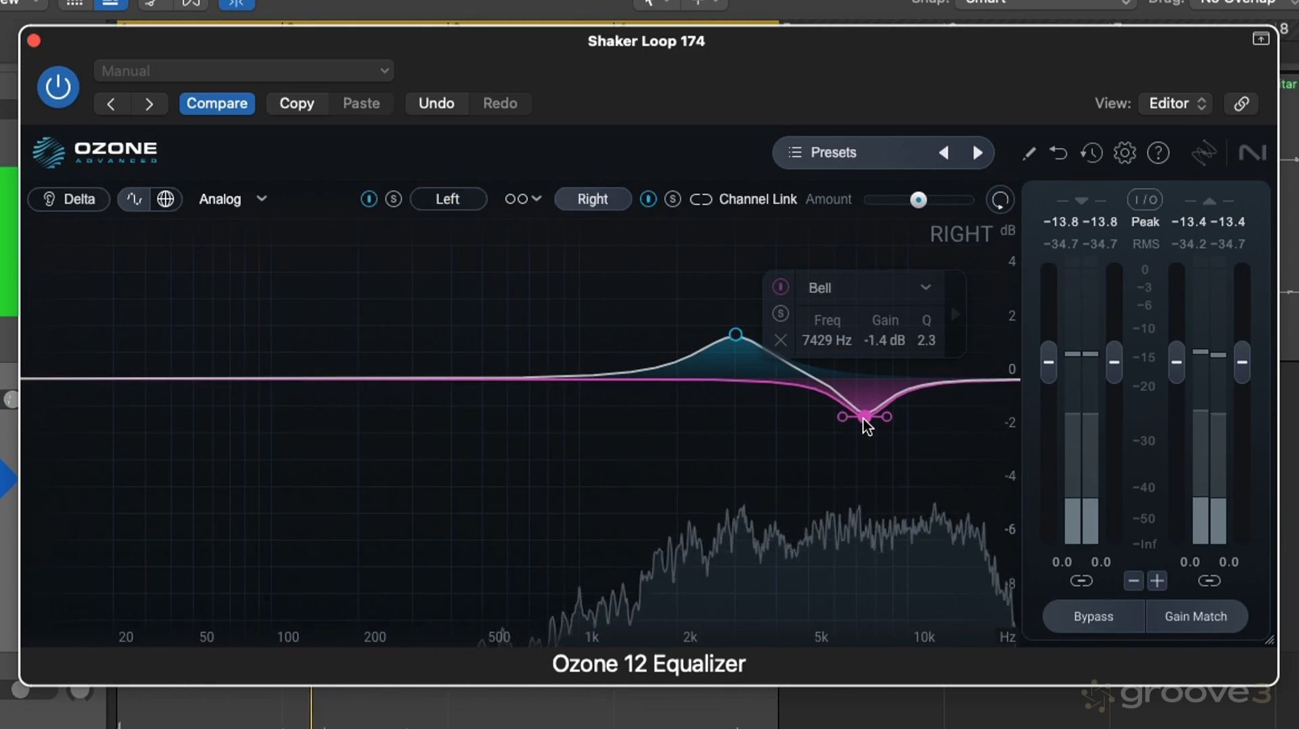Toggle the selected band power icon
Screen dimensions: 1299x729
click(781, 287)
